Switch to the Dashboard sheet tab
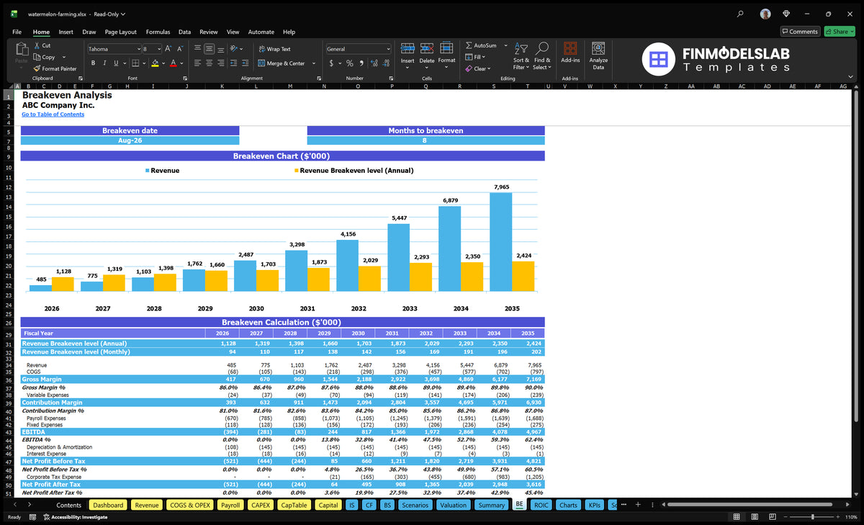Screen dimensions: 864x525 click(108, 505)
